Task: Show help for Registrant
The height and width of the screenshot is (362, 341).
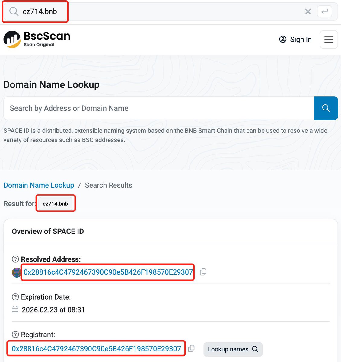Action: click(x=15, y=335)
